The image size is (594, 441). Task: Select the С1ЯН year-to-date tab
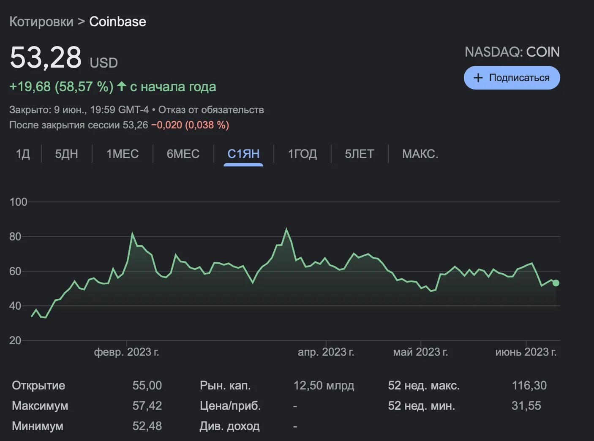[243, 154]
